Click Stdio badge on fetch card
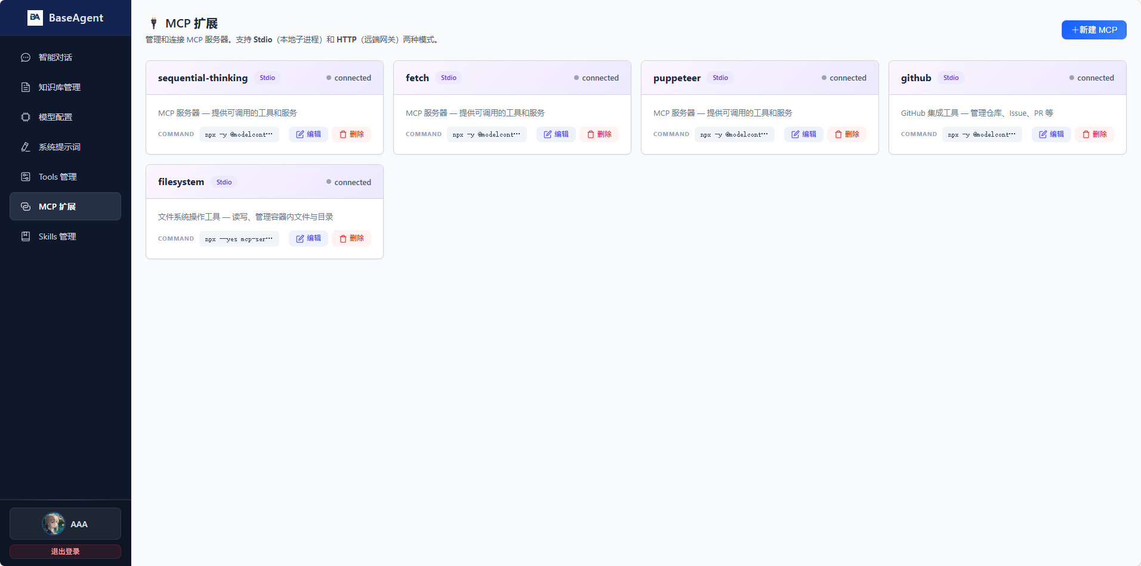1141x566 pixels. 449,78
